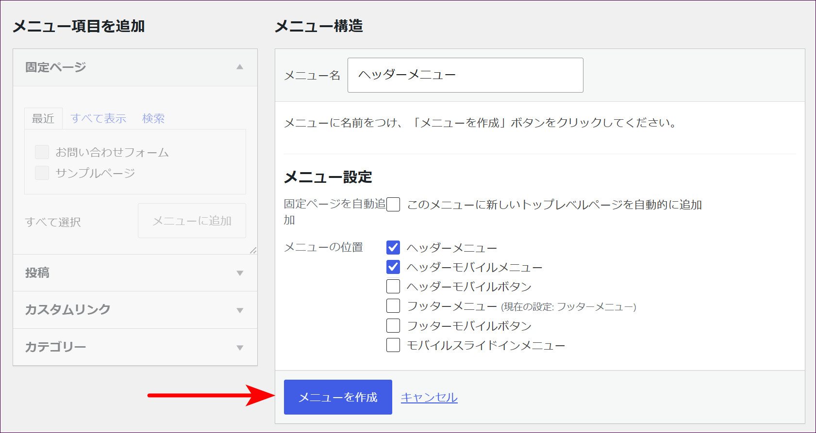Open the 最近 tab

(x=43, y=118)
